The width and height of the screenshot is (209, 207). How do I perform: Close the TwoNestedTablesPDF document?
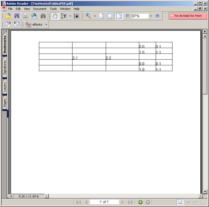pos(205,9)
